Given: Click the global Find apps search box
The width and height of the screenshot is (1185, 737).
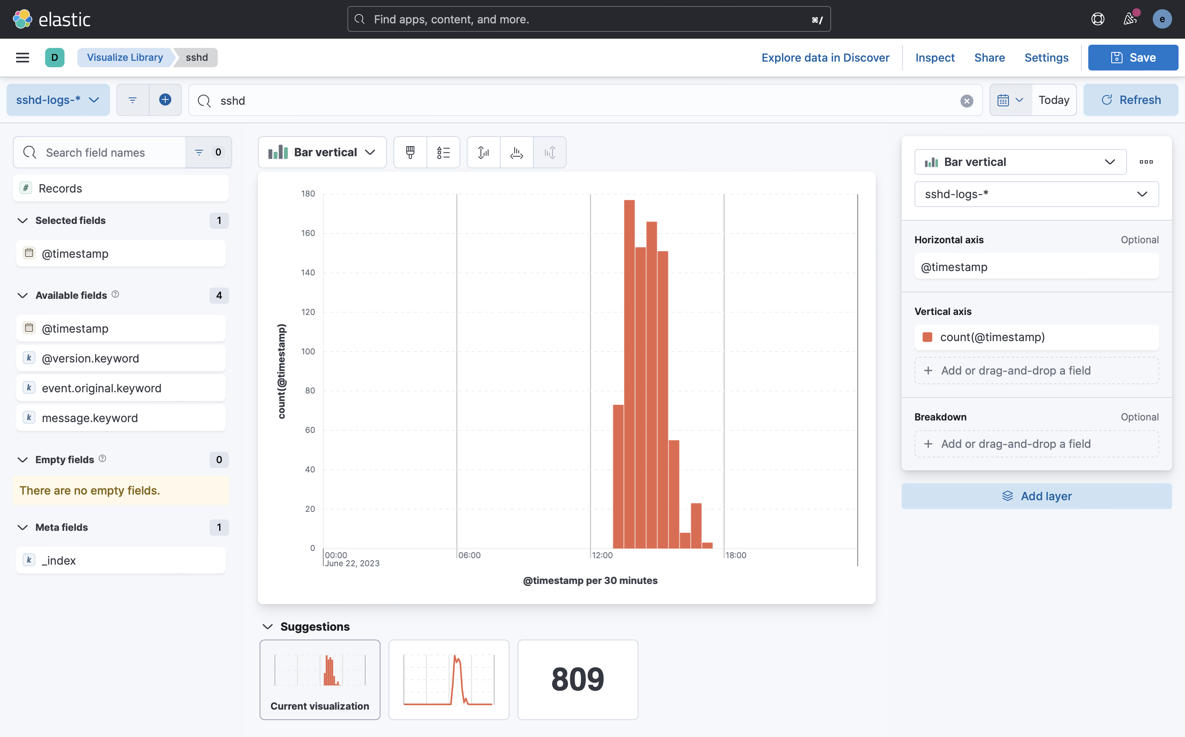Looking at the screenshot, I should (589, 19).
